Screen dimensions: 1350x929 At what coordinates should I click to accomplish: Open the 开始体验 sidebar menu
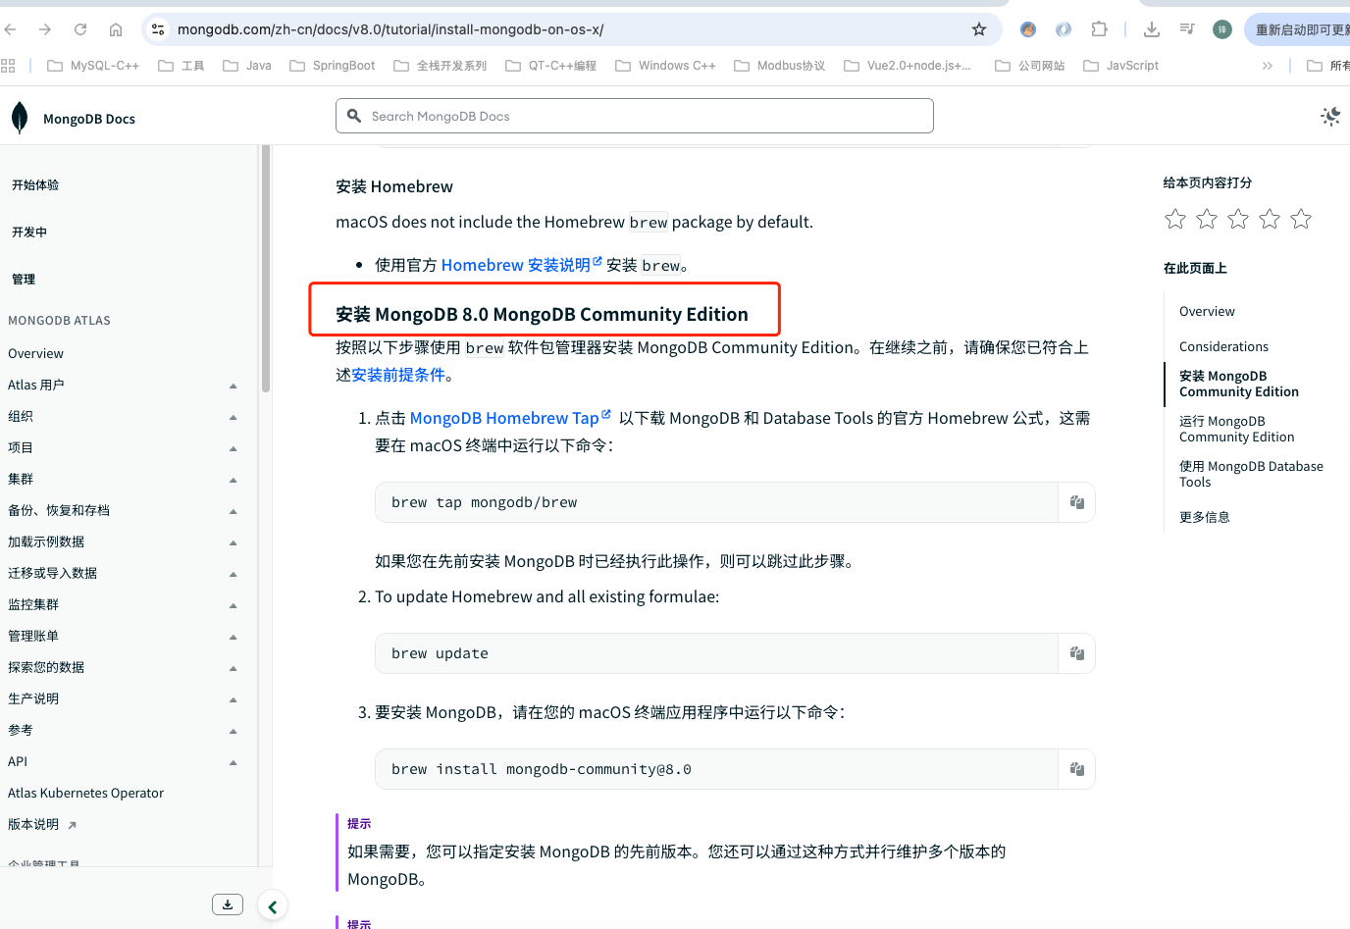point(35,184)
